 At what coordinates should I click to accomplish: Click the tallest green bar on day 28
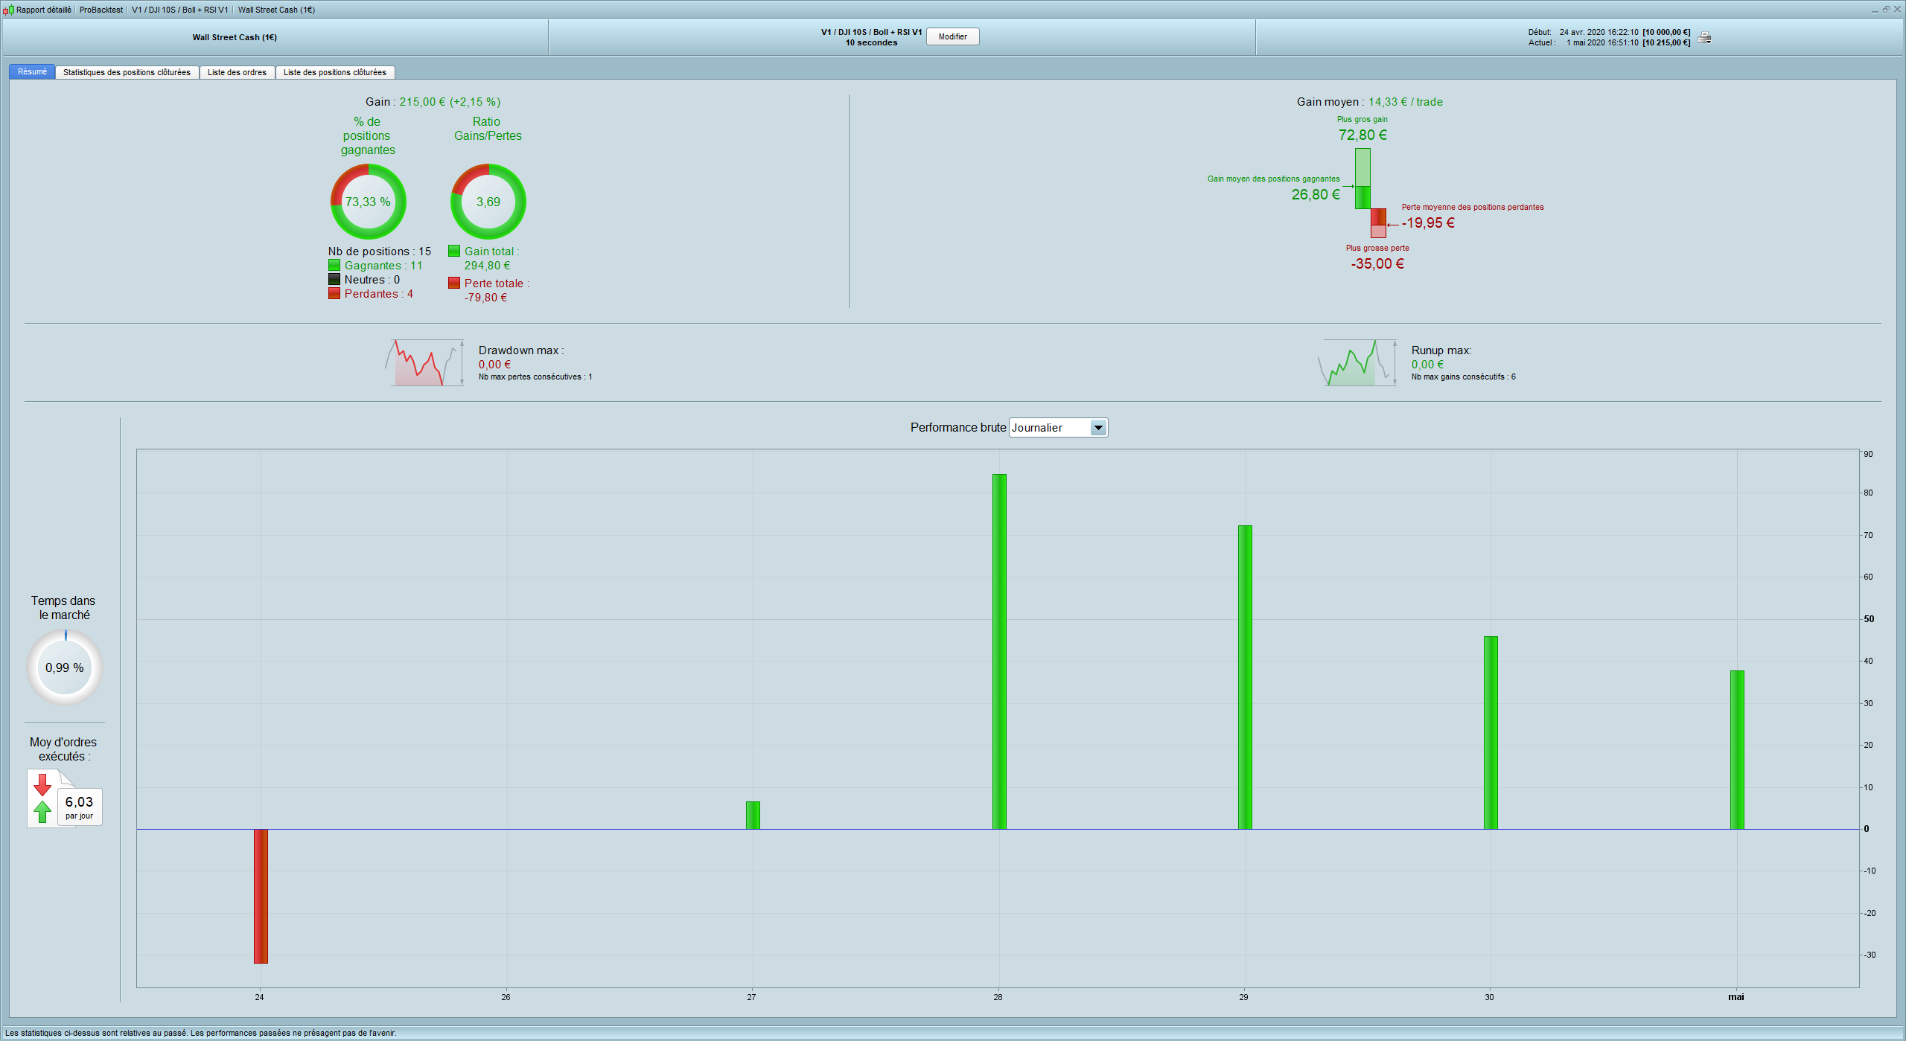pos(999,651)
